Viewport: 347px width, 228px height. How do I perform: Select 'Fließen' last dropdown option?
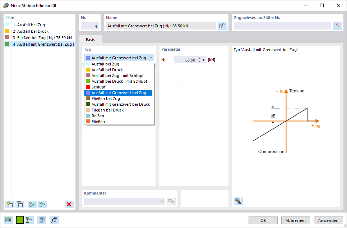pos(119,122)
